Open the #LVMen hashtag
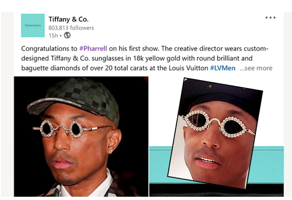 click(x=223, y=68)
